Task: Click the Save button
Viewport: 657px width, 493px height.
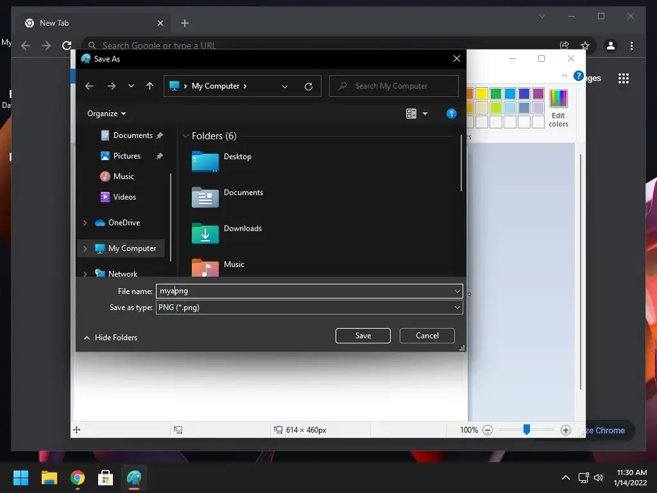Action: click(x=363, y=336)
